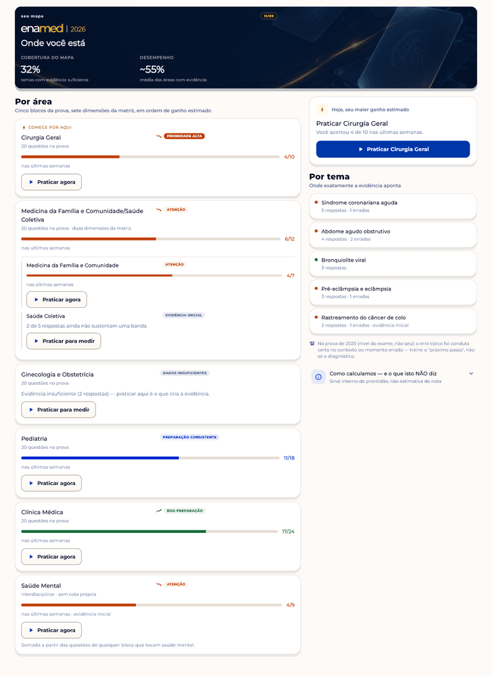The width and height of the screenshot is (492, 676).
Task: Click the upward trend icon beside Boa Preparação
Action: pos(159,511)
